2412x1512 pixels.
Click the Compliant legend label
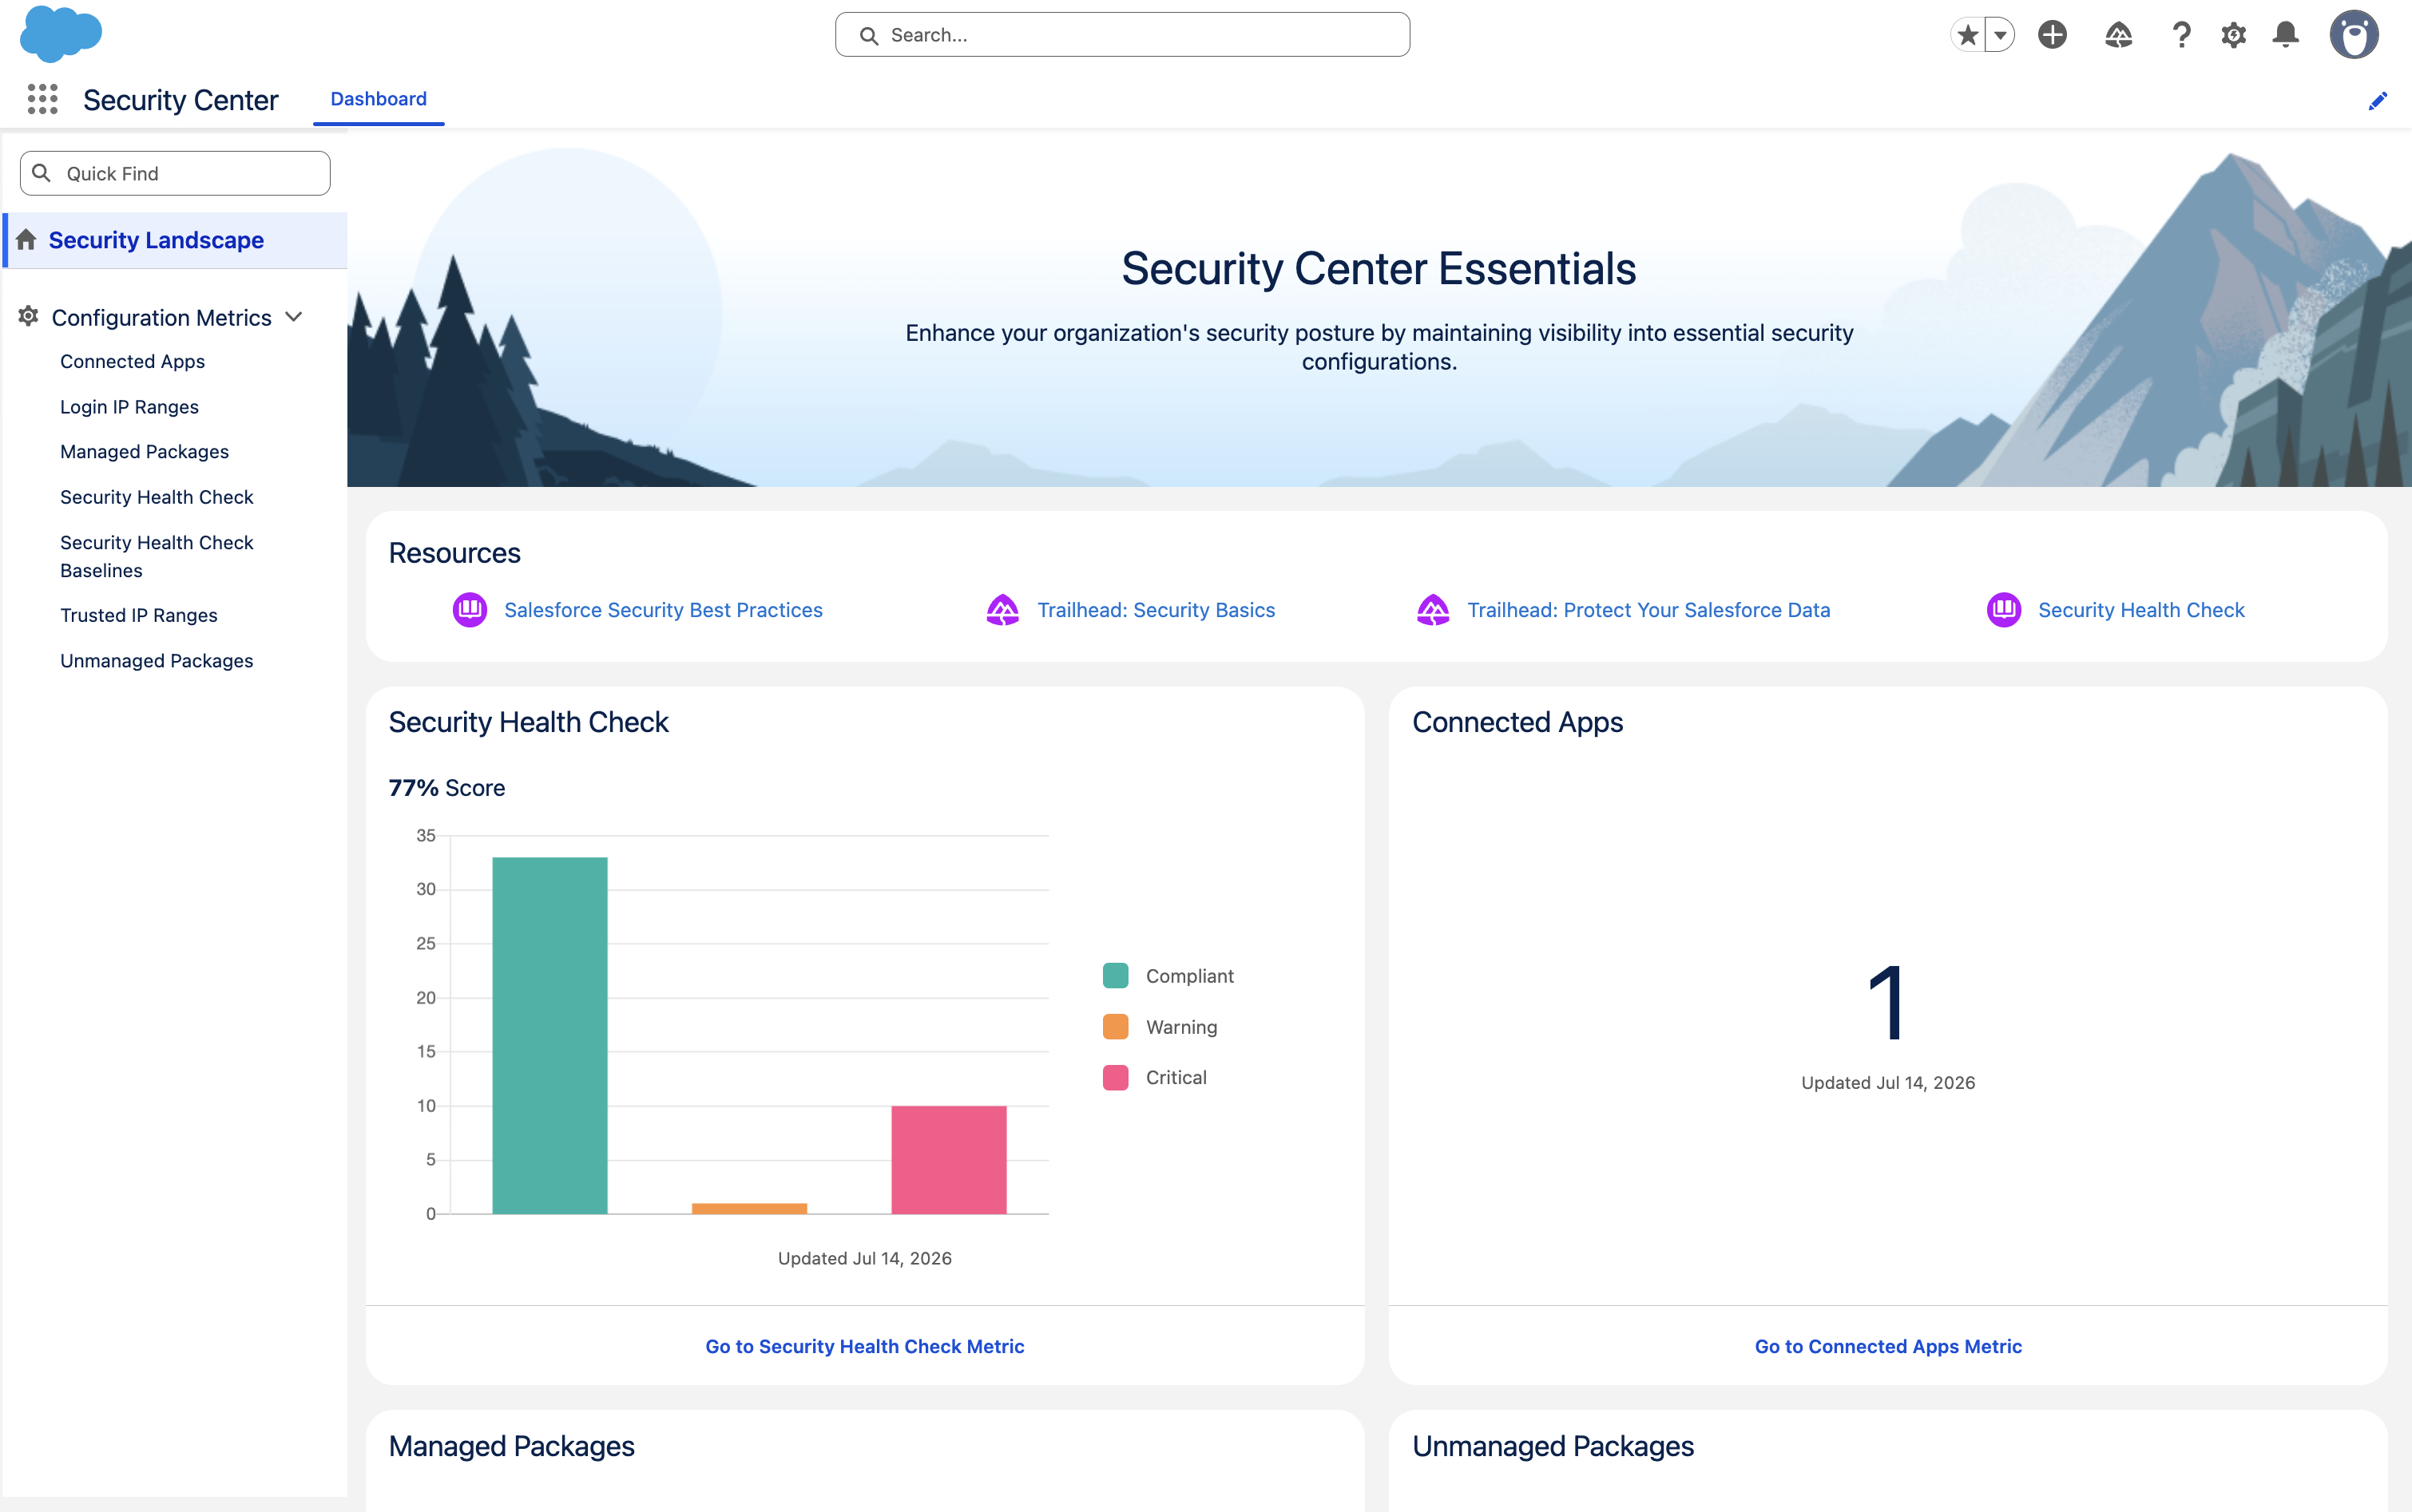(x=1189, y=976)
